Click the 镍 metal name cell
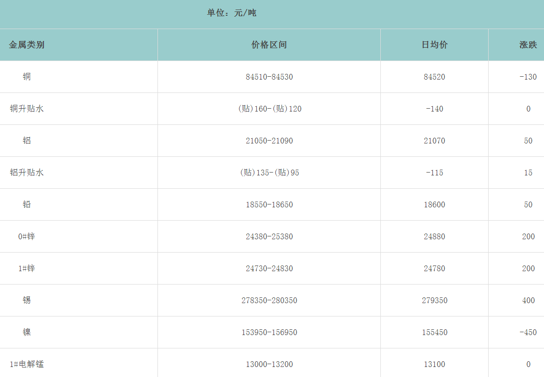The width and height of the screenshot is (544, 377). pos(27,332)
